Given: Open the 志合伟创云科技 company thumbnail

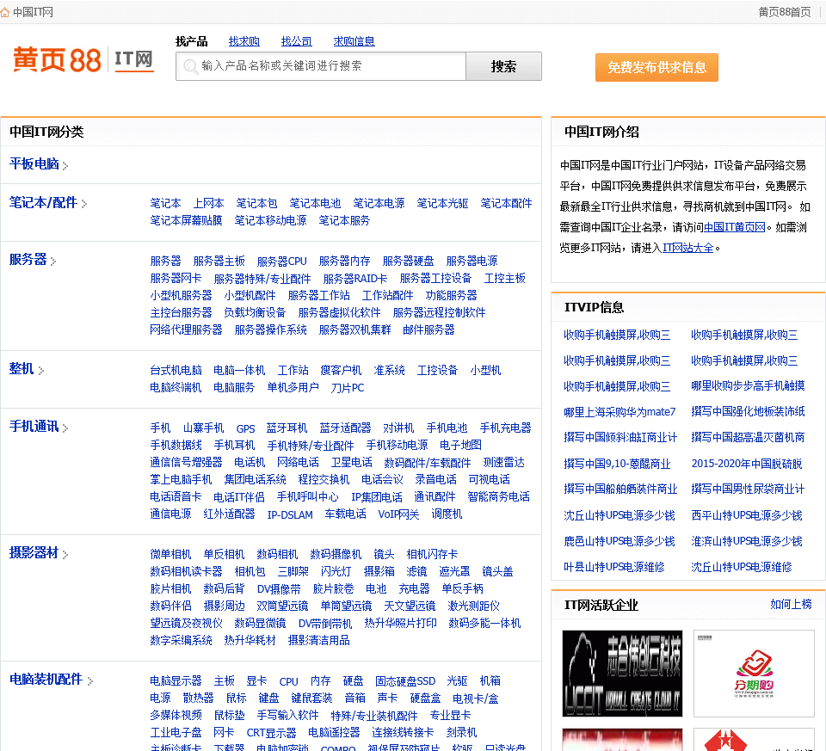Looking at the screenshot, I should click(622, 674).
